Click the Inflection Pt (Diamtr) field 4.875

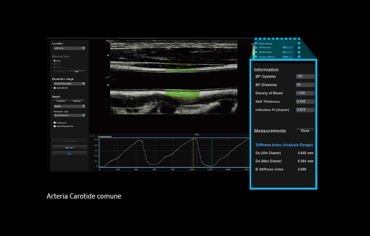305,110
